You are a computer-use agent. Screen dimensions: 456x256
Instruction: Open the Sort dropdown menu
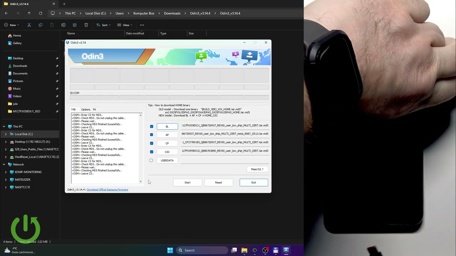(103, 25)
